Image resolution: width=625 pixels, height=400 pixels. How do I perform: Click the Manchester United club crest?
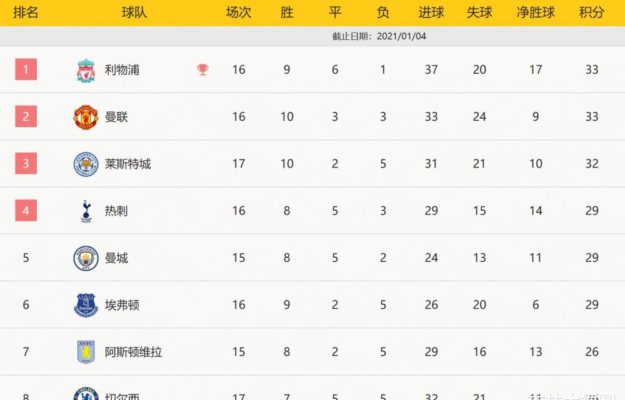coord(86,117)
